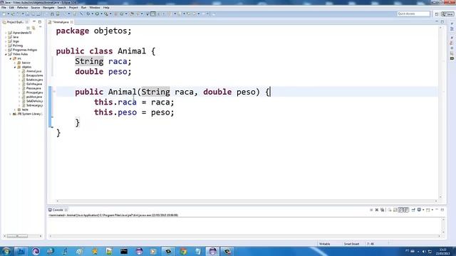Minimize the editor area
Viewport: 456px width, 256px height.
tap(437, 22)
